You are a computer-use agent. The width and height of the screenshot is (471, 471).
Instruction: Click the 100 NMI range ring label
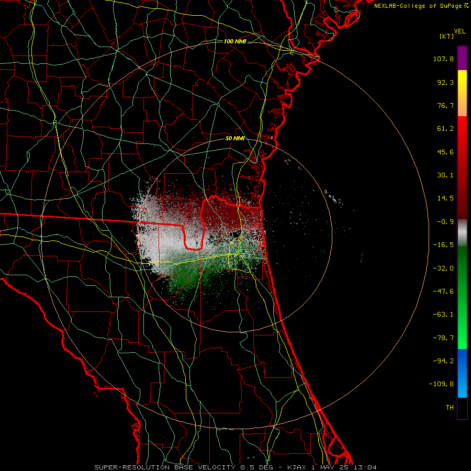pos(235,41)
